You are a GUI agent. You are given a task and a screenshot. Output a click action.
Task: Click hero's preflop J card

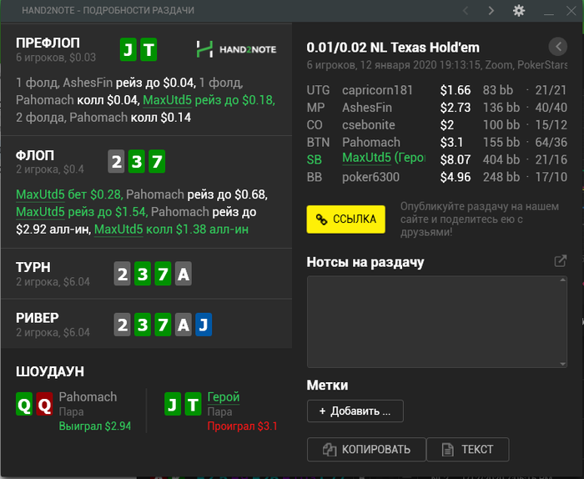click(x=128, y=49)
